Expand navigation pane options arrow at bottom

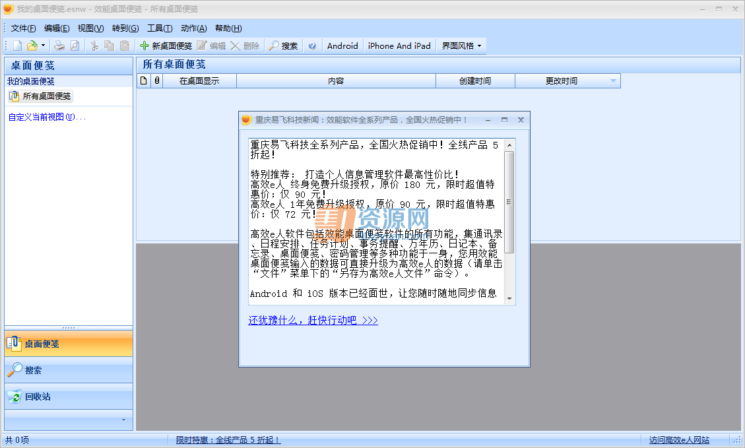(123, 420)
